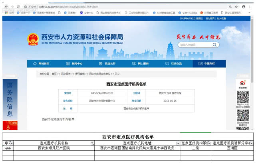Open the 安全中心 bookmark with blue square icon
The width and height of the screenshot is (256, 163).
coord(87,12)
